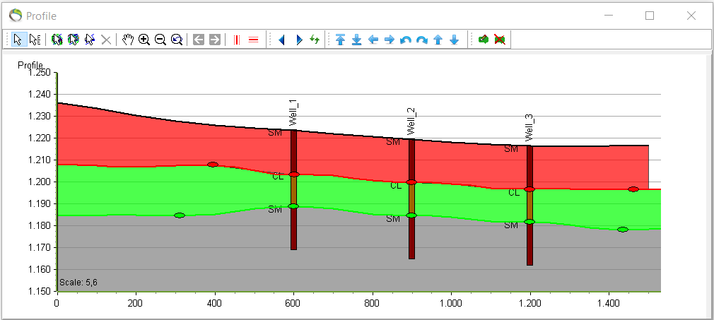The image size is (714, 320).
Task: Click the move-to-bottom blue arrow icon
Action: (x=356, y=40)
